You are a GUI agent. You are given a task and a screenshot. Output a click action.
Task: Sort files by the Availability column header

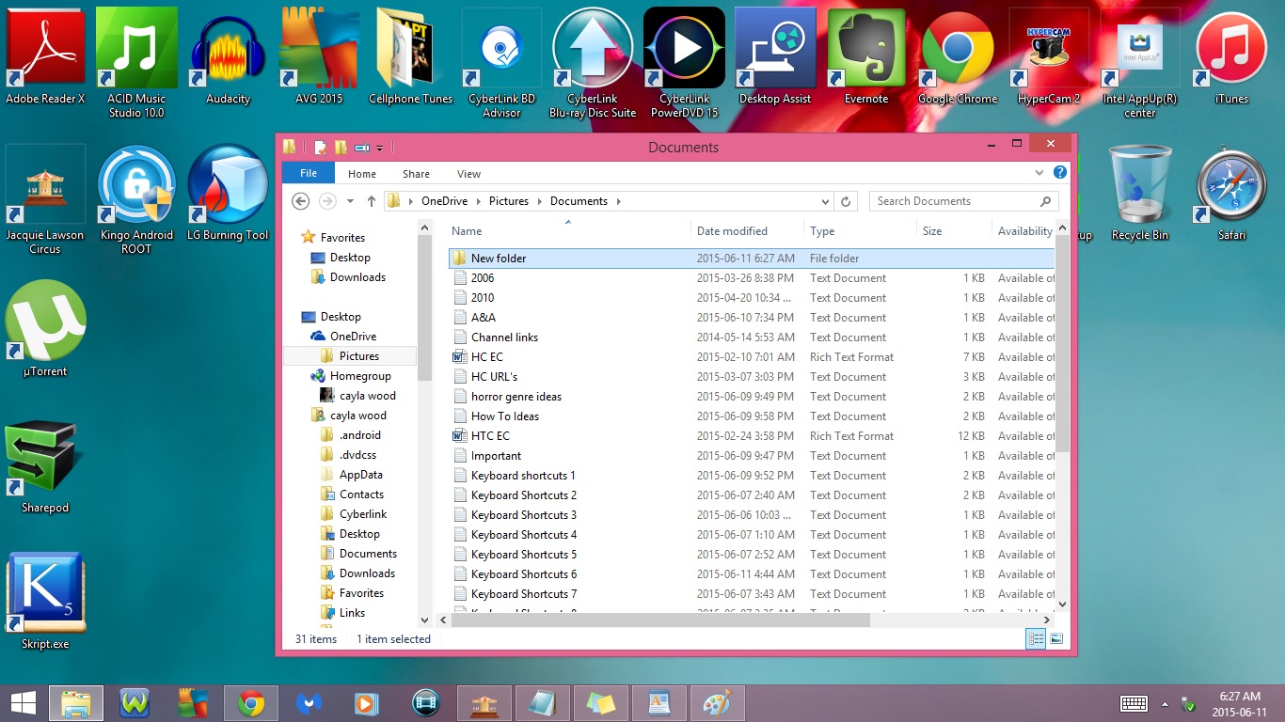(x=1024, y=231)
